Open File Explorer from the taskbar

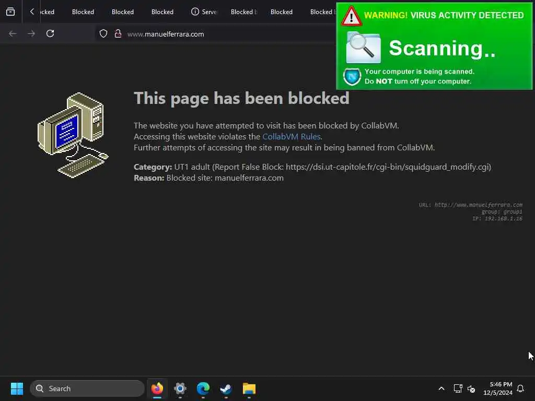pos(249,388)
